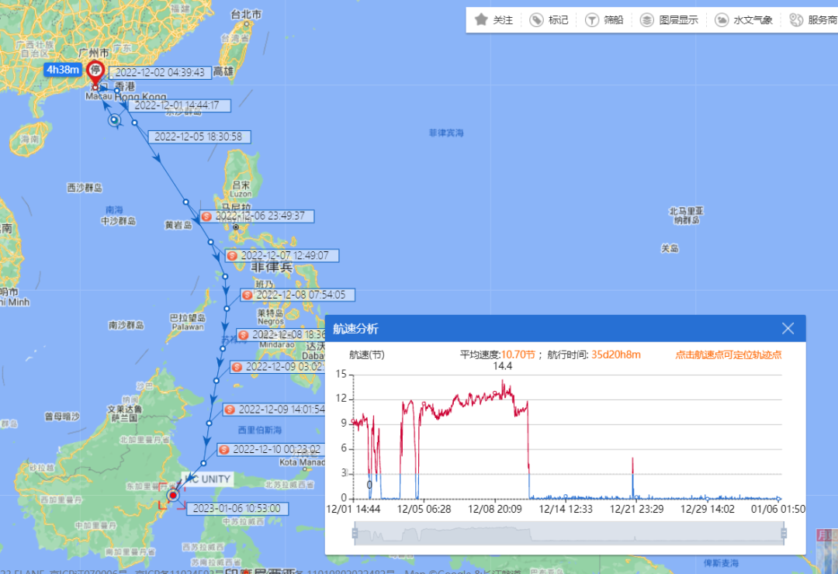This screenshot has width=838, height=574.
Task: Click the left handle of the timeline range slider
Action: tap(354, 532)
